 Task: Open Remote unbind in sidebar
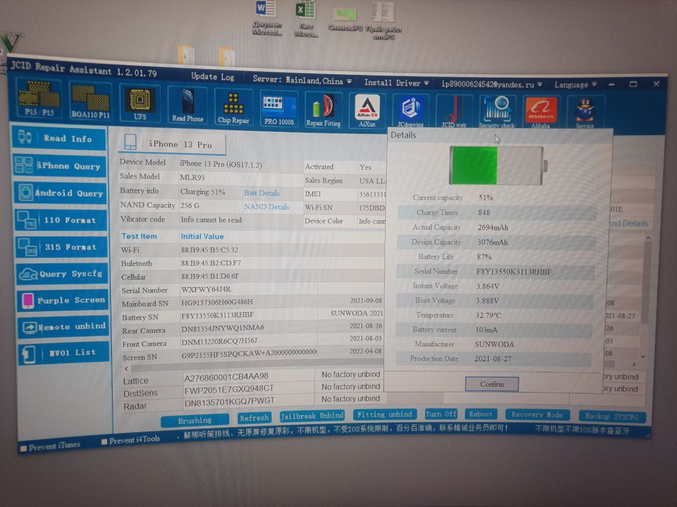pos(63,326)
